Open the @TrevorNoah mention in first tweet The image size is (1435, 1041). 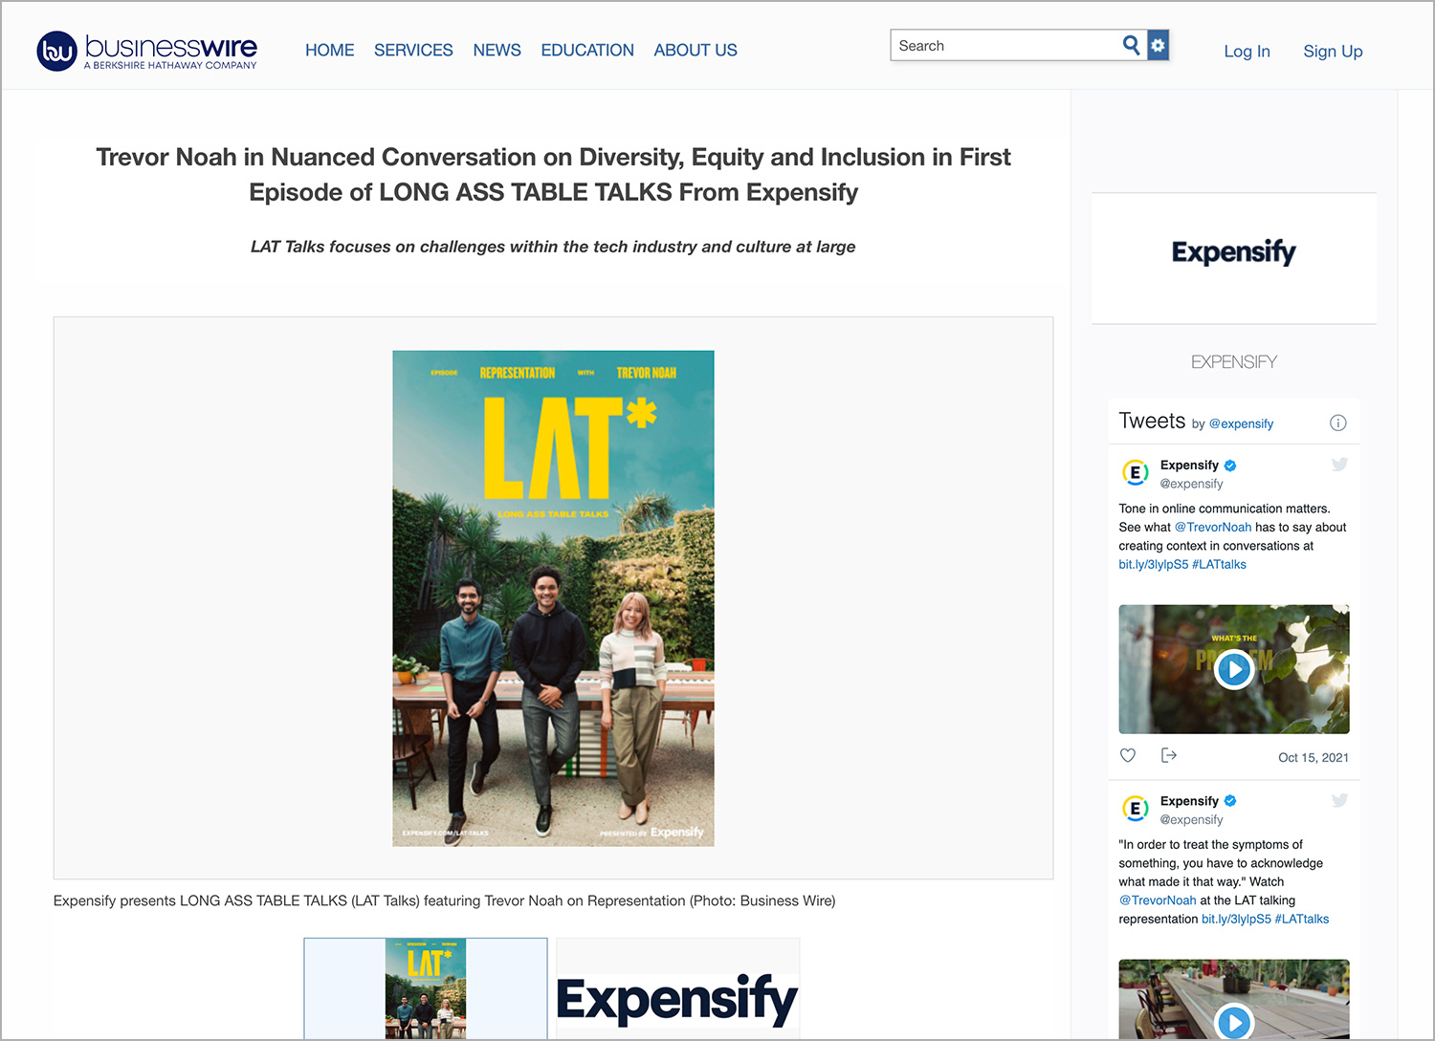(x=1213, y=527)
